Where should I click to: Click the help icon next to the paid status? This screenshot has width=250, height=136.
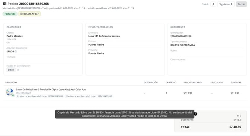(18, 69)
